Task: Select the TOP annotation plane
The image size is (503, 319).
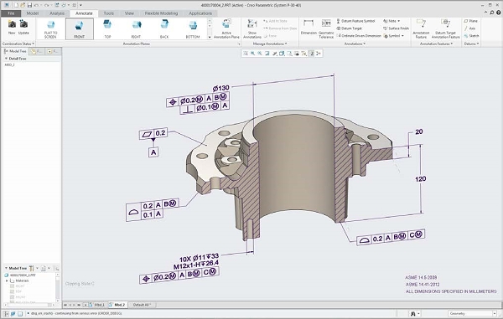Action: point(107,28)
